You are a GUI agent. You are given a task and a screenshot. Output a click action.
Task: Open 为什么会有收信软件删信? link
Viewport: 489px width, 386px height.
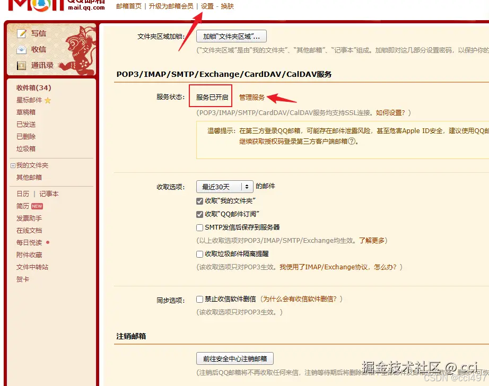click(300, 299)
